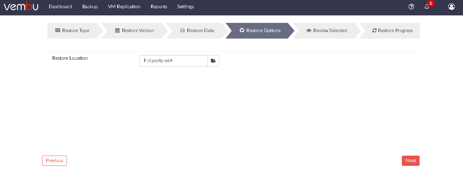Screen dimensions: 463x172
Task: Proceed with the Next button
Action: point(411,161)
